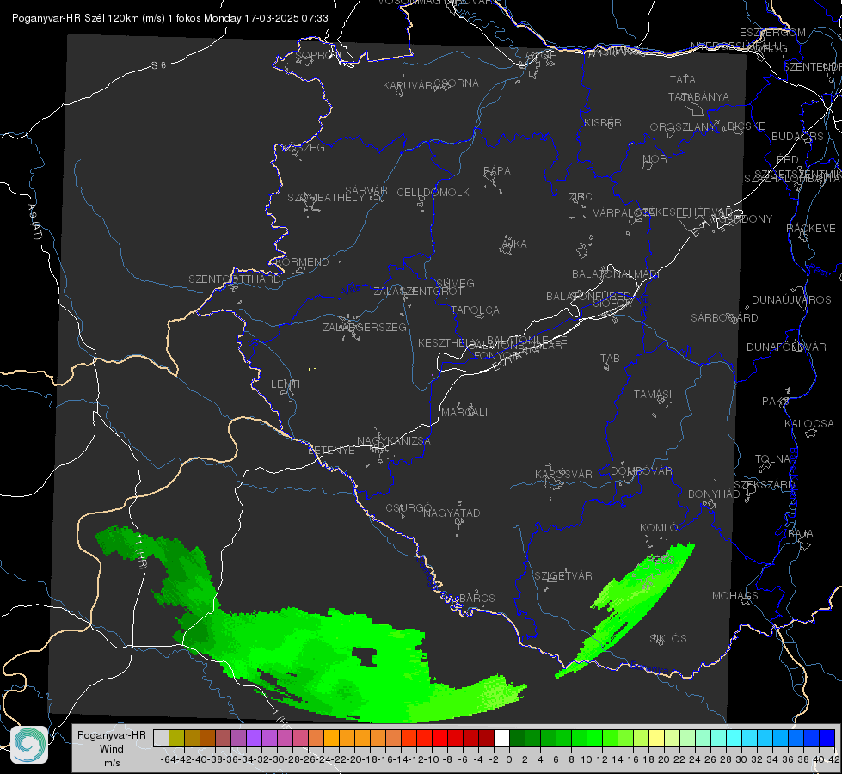Screen dimensions: 842x774
Task: Click the KALOCSA label
Action: coord(809,424)
